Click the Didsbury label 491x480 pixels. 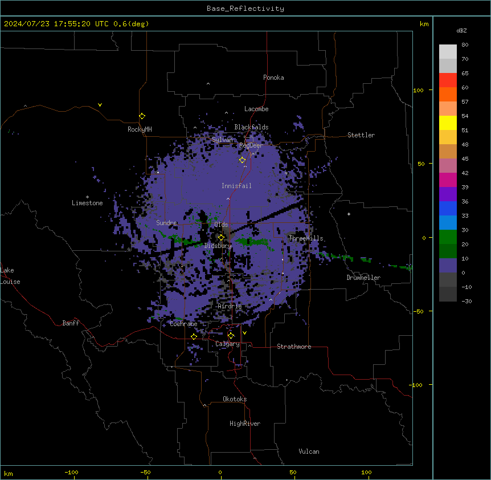pos(218,246)
